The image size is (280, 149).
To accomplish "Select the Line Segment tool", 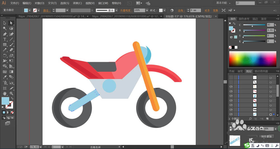I will pos(11,39).
